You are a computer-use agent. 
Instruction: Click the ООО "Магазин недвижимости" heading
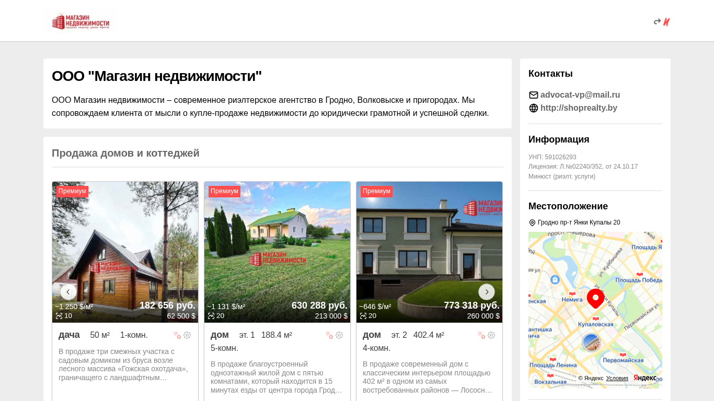pyautogui.click(x=157, y=76)
